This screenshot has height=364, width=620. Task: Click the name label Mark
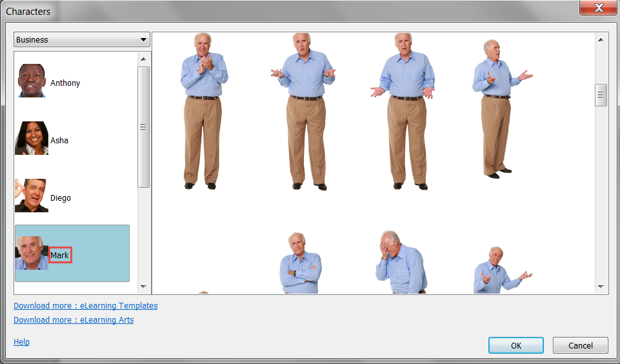point(60,255)
